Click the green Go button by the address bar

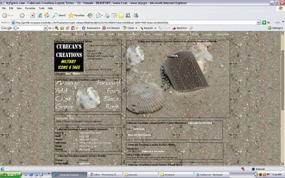click(x=266, y=23)
